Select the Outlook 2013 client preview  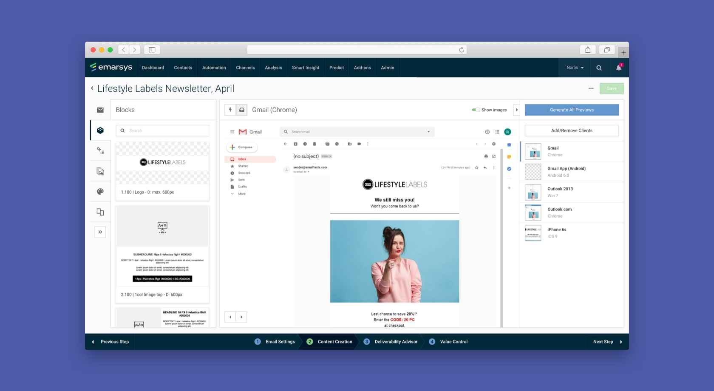tap(572, 192)
